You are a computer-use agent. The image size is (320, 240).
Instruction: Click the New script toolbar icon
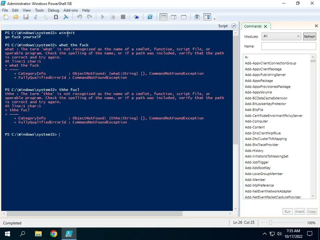tap(6, 17)
